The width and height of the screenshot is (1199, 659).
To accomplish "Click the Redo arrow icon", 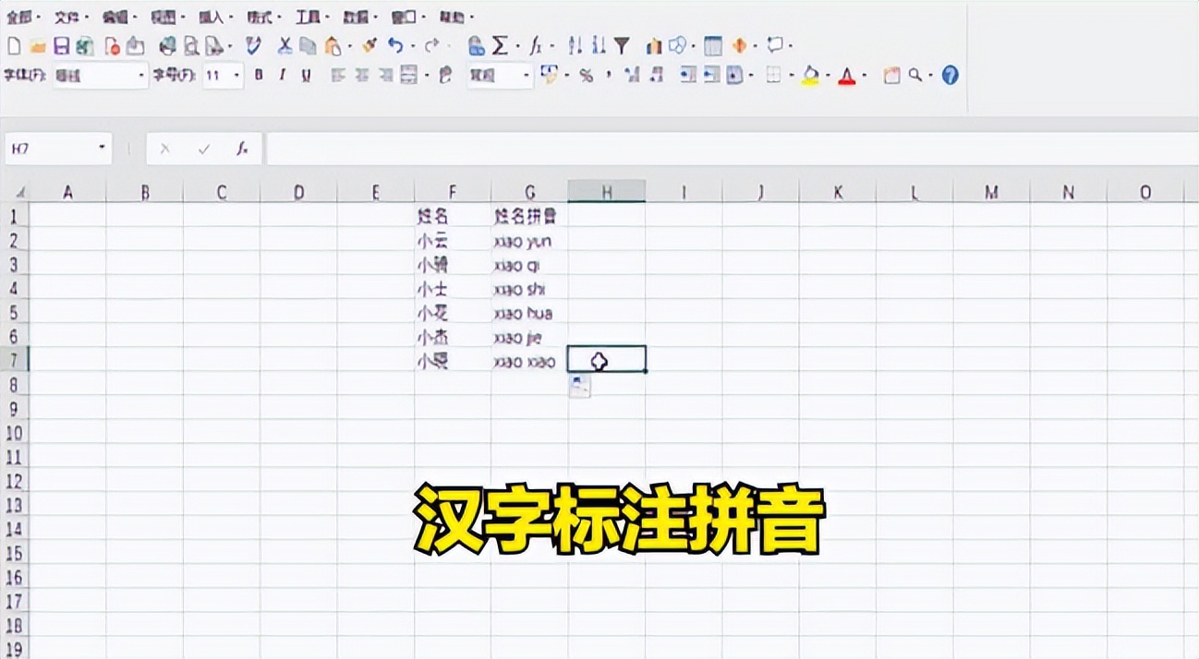I will tap(431, 46).
